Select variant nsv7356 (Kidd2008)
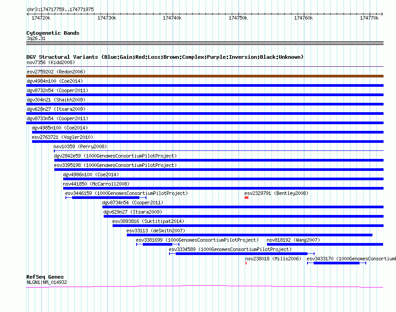This screenshot has width=396, height=312. [x=51, y=62]
